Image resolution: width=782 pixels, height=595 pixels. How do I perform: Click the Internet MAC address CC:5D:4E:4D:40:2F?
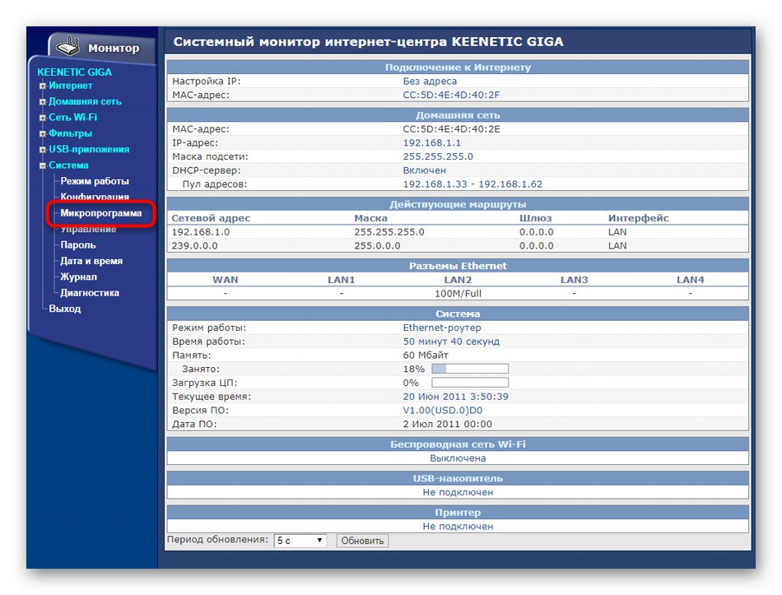pyautogui.click(x=451, y=95)
